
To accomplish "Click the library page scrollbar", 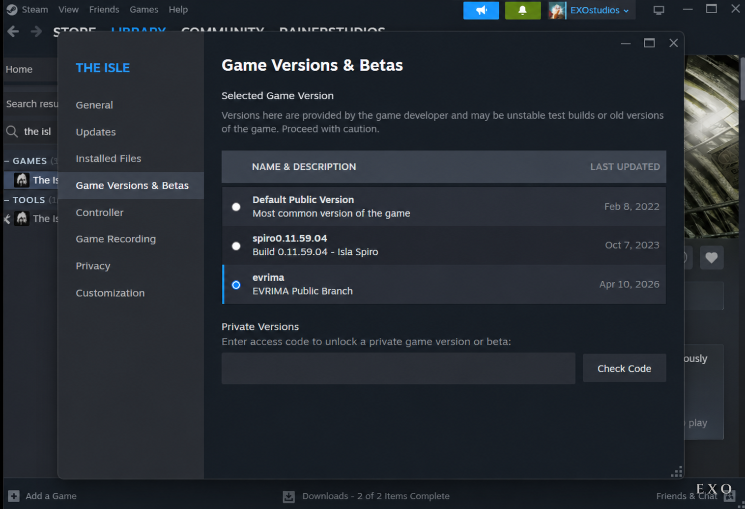I will (742, 79).
